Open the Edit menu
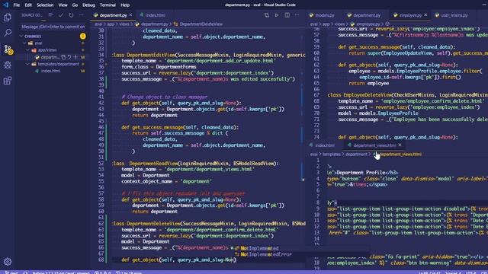This screenshot has width=488, height=274. pos(28,5)
